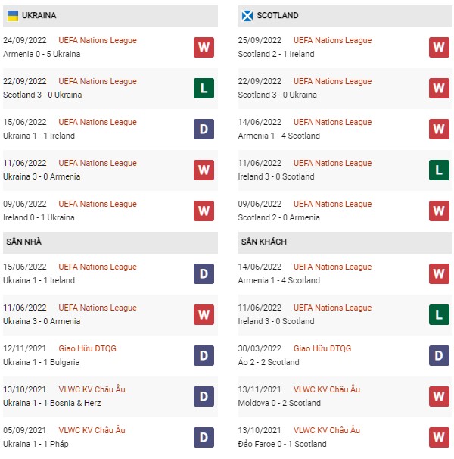Open the Giao Hữu ĐTQG link dated 30/03/2022
Screen dimensions: 454x459
[x=322, y=348]
